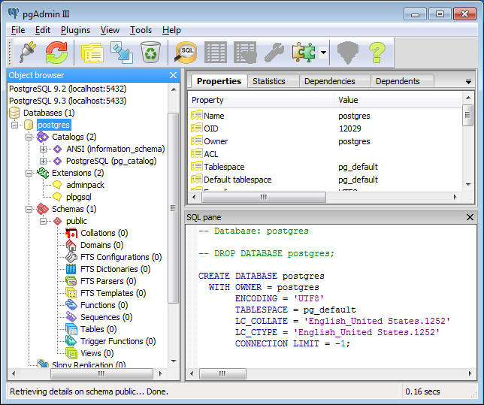Select the plpgsql extension

79,197
